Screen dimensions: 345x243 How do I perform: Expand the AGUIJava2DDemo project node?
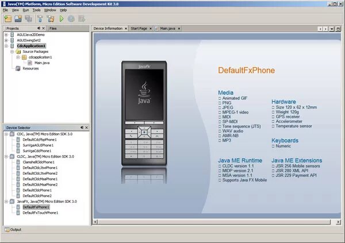coord(6,34)
